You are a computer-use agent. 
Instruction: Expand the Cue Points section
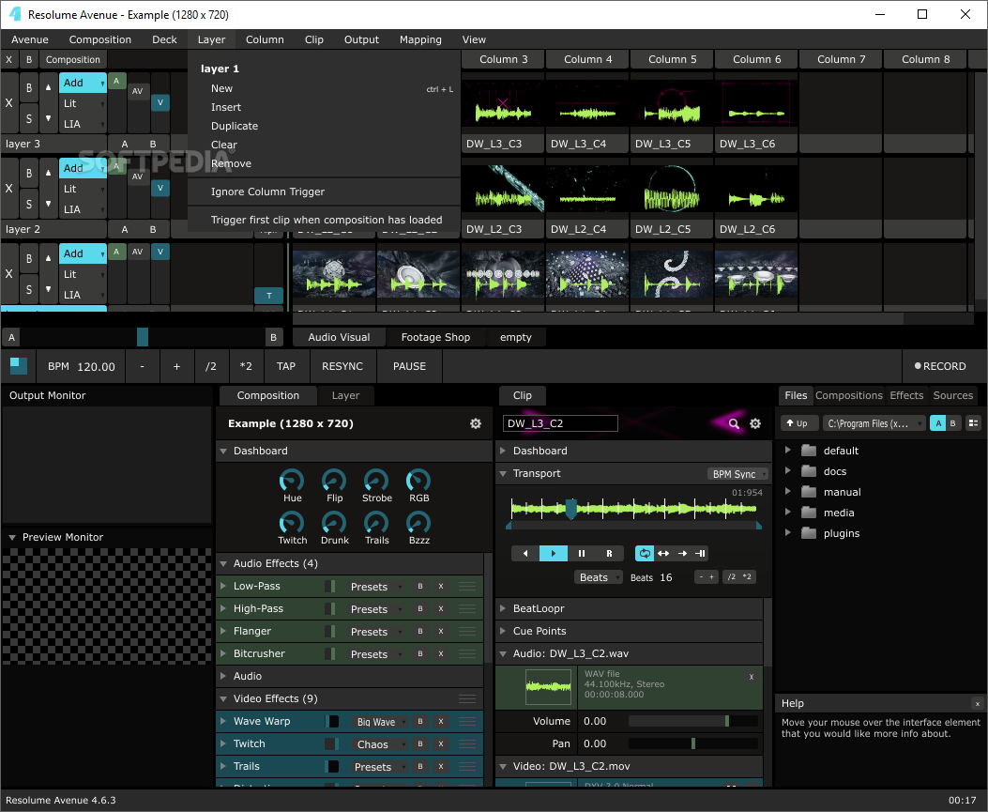[503, 631]
